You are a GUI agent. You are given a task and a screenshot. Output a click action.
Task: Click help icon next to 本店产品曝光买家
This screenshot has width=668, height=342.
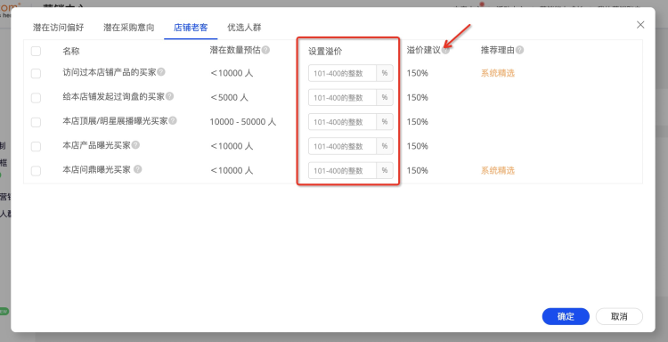pos(135,145)
